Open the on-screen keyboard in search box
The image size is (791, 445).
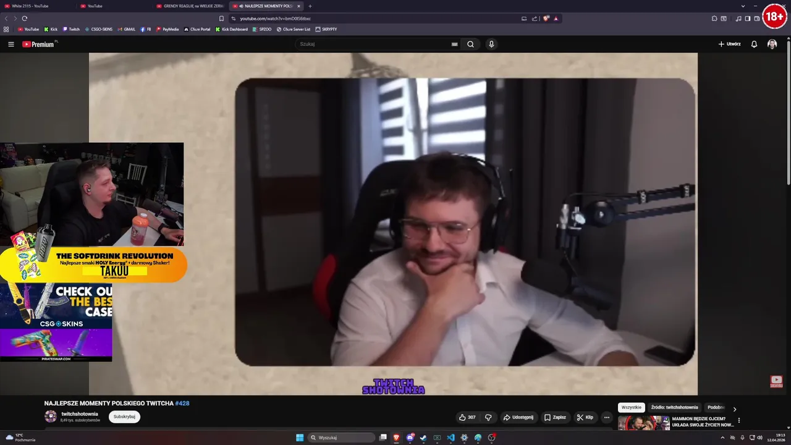coord(454,44)
